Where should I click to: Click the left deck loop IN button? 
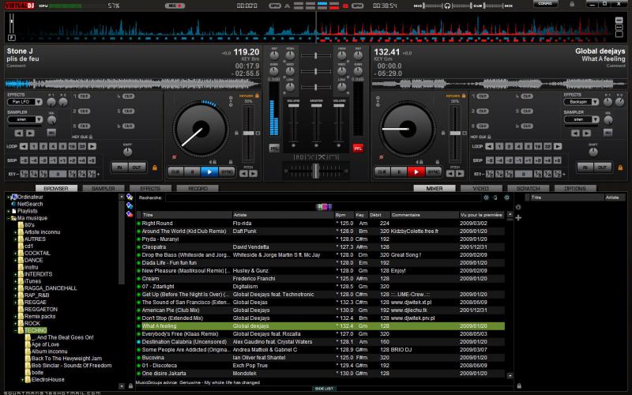click(120, 167)
